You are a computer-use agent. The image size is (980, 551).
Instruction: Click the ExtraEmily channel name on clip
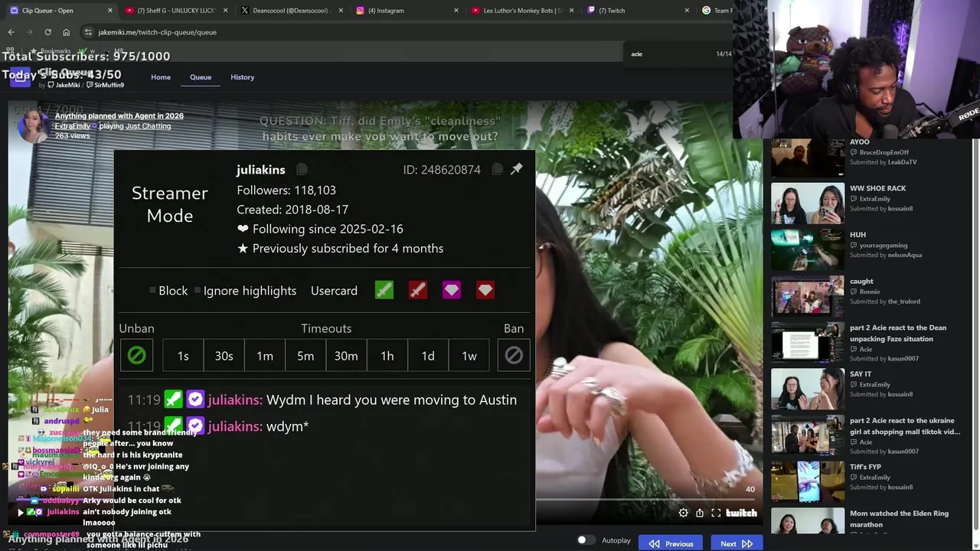[x=73, y=126]
